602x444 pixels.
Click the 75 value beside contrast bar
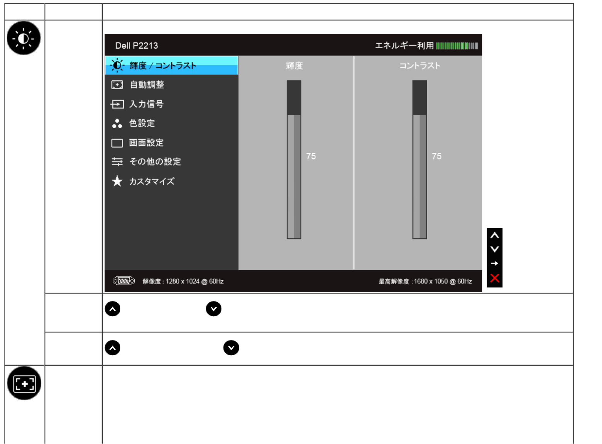coord(437,156)
